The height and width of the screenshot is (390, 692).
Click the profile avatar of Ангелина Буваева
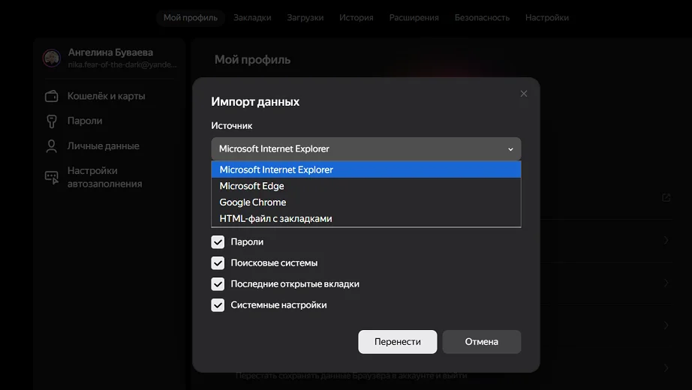pyautogui.click(x=52, y=58)
